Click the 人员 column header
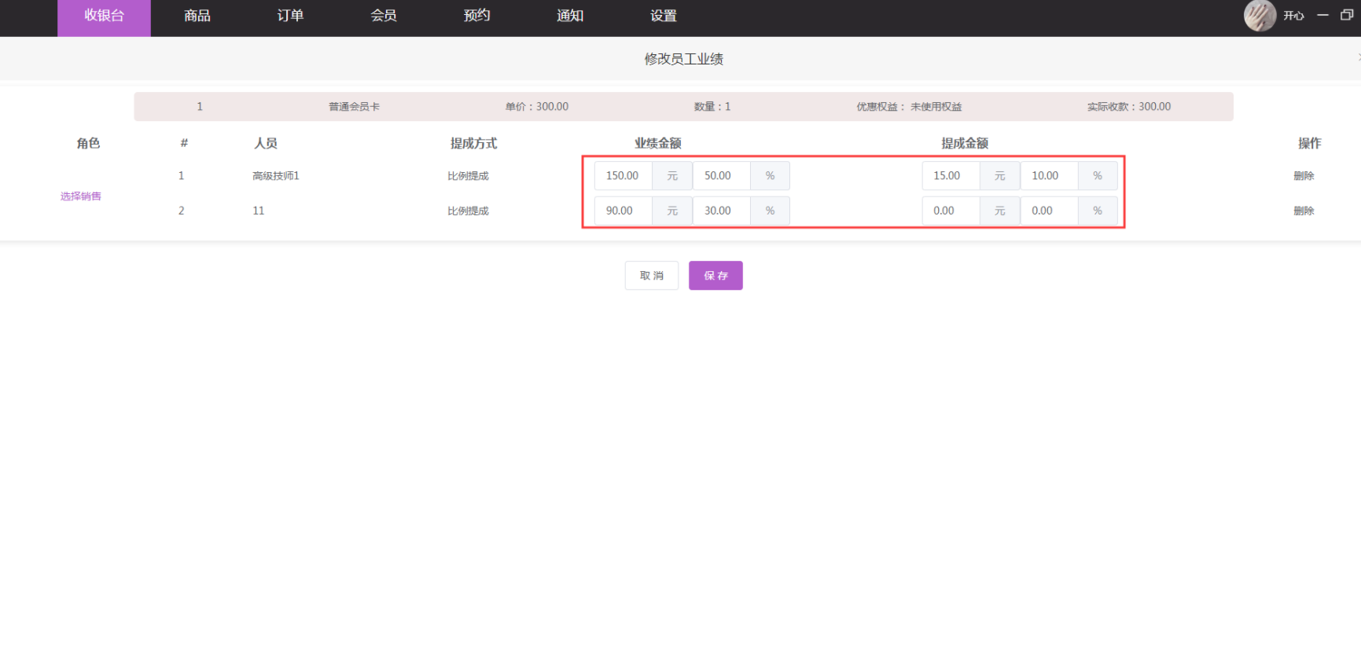The image size is (1361, 656). [266, 143]
